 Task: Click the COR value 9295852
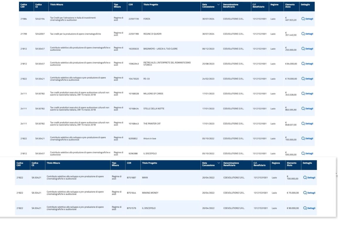[133, 139]
